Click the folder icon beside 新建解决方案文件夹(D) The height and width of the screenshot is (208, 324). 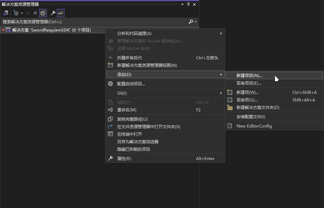pos(230,107)
